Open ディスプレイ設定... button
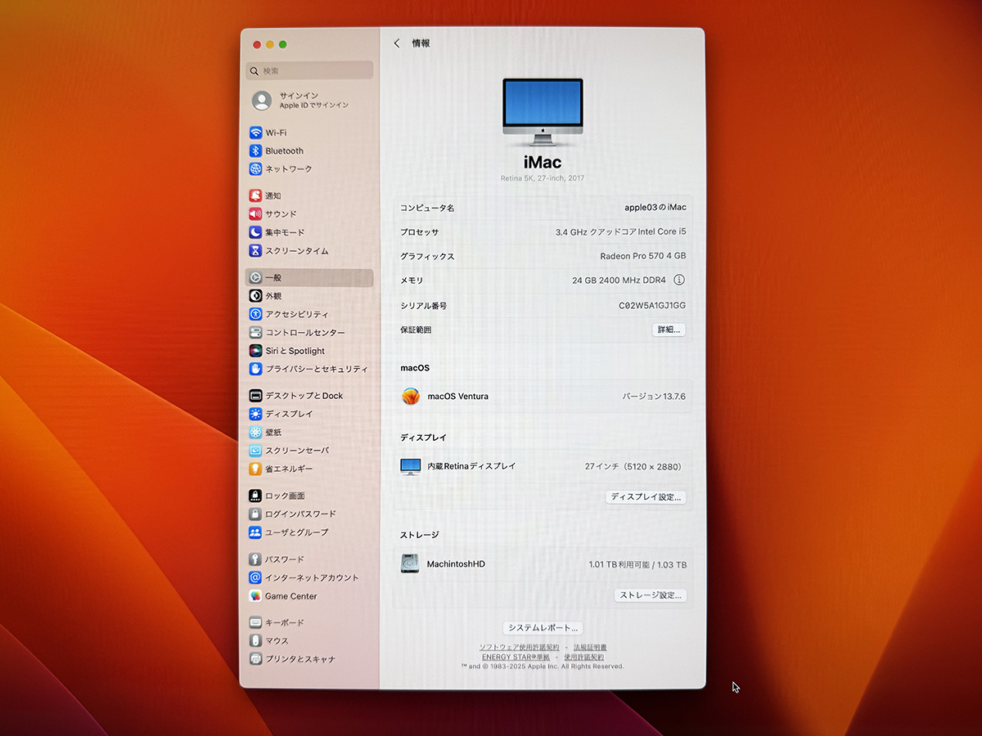The width and height of the screenshot is (982, 736). [x=646, y=497]
